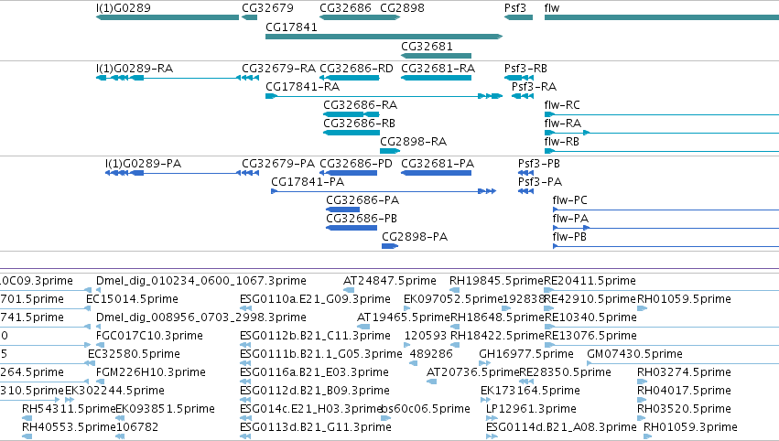Click EST EK097052.5prime

click(453, 299)
